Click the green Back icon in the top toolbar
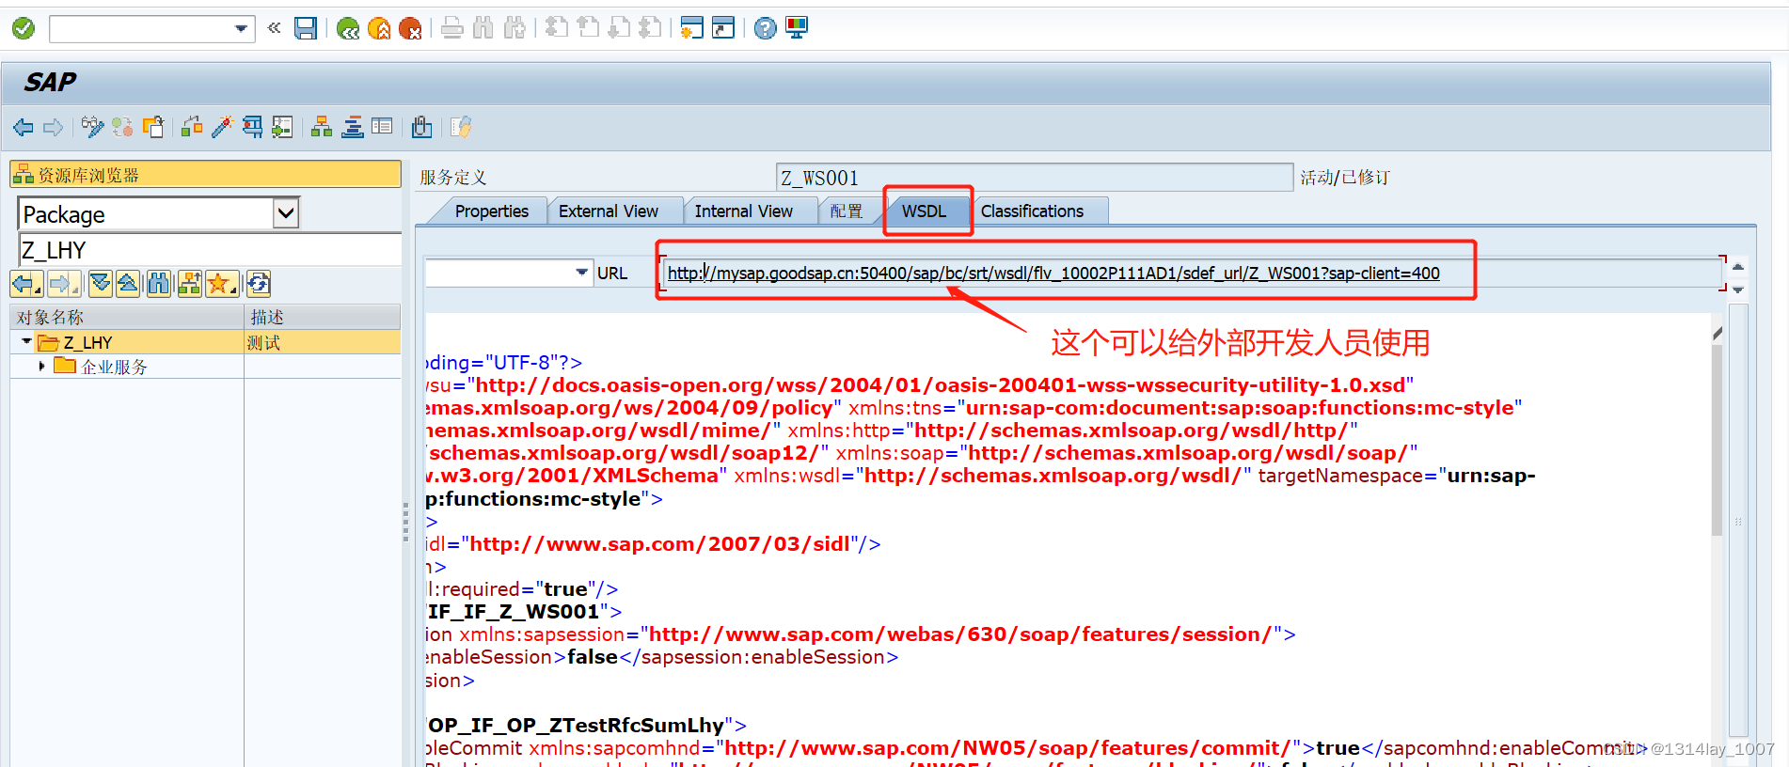This screenshot has height=767, width=1789. pos(348,28)
